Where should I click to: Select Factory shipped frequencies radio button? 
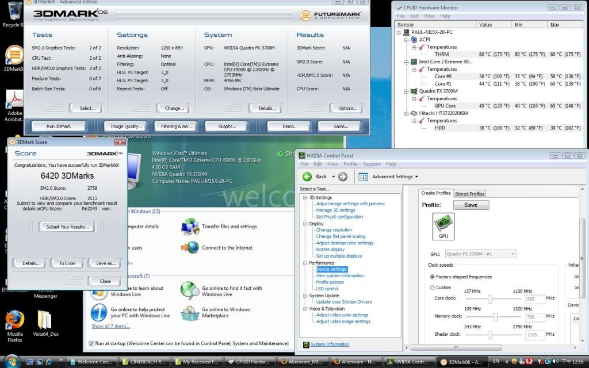[x=432, y=277]
